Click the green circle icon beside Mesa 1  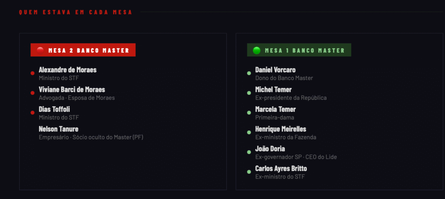257,50
